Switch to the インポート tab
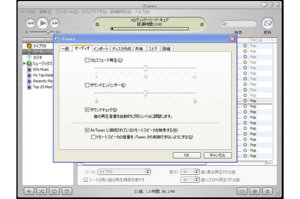The width and height of the screenshot is (300, 199). [x=101, y=48]
